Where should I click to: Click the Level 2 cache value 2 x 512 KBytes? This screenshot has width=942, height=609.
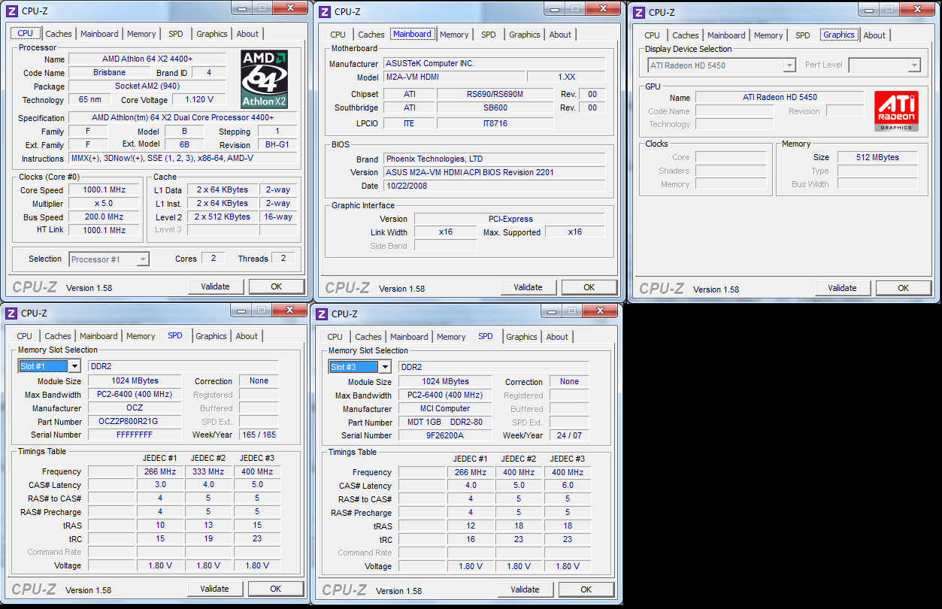(x=223, y=217)
